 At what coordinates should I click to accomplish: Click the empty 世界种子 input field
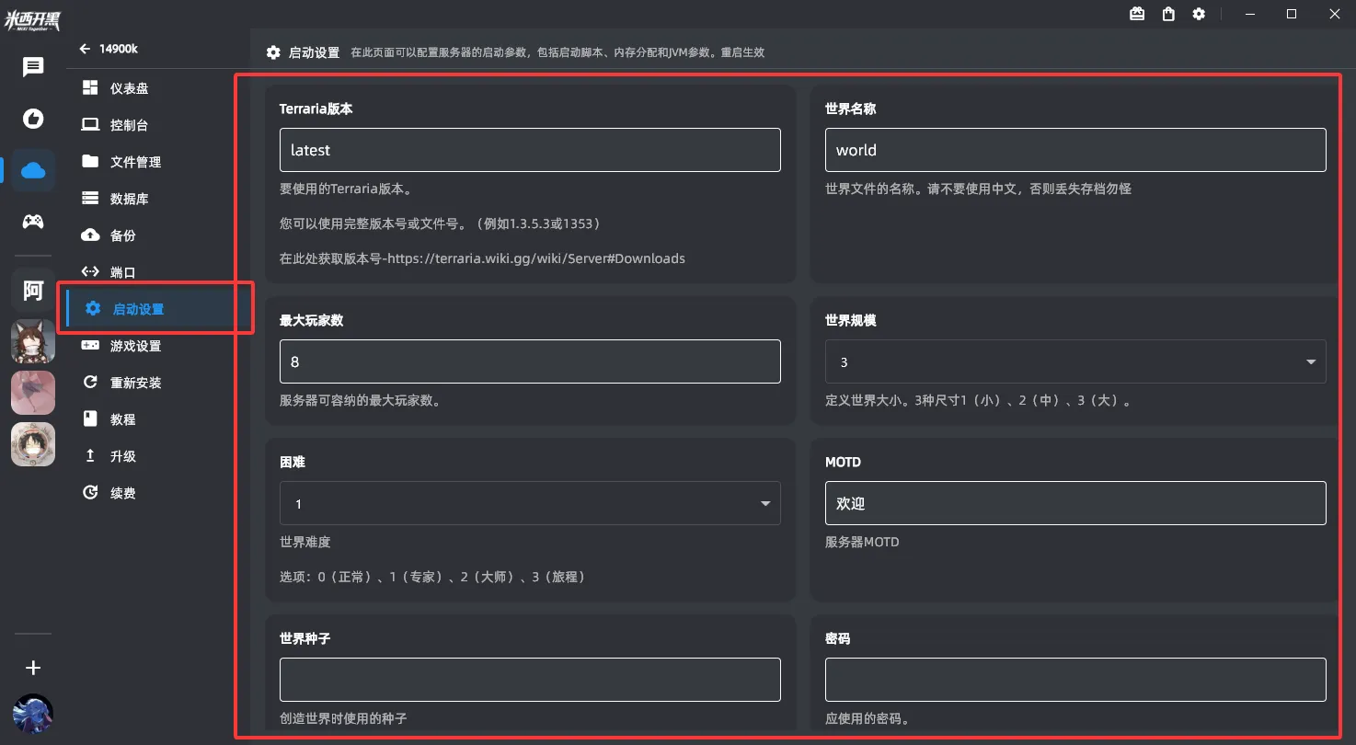530,680
